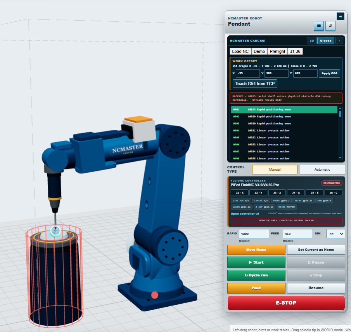The height and width of the screenshot is (332, 351).
Task: Click Set Current as Home
Action: (x=316, y=250)
